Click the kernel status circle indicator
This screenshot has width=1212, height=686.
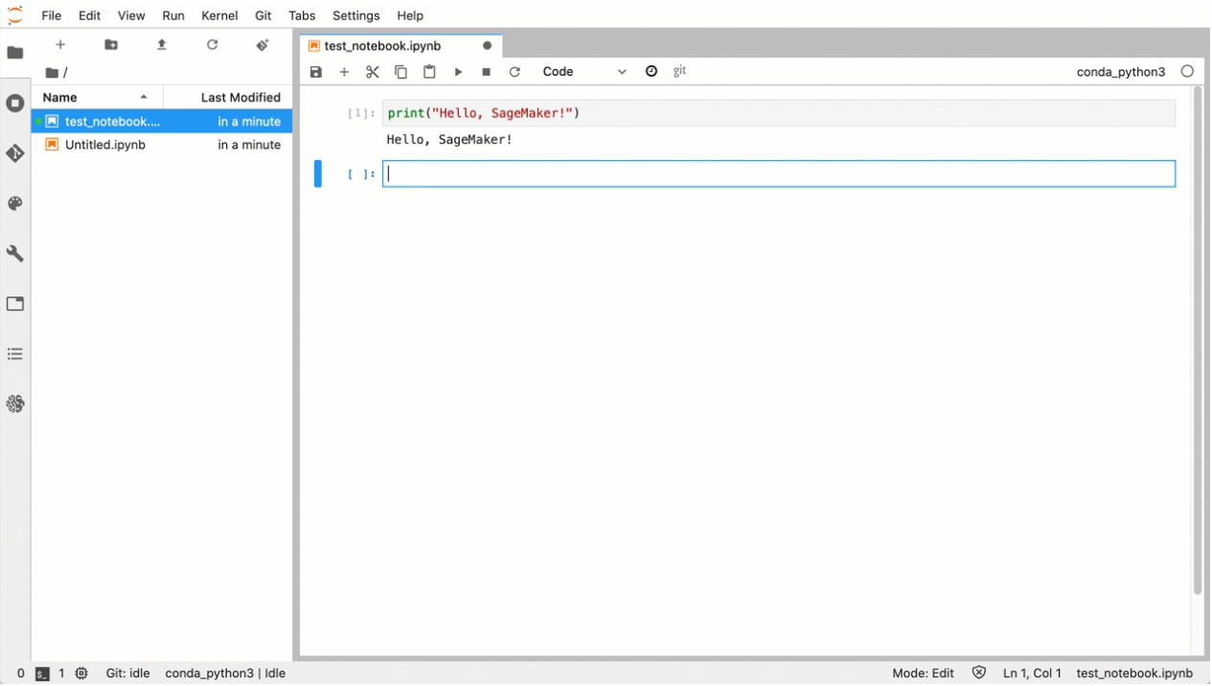[1187, 71]
